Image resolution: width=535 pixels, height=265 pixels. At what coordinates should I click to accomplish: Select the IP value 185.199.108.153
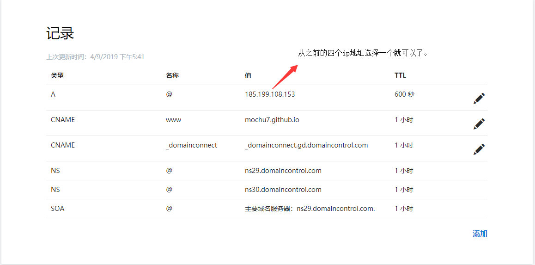coord(270,95)
